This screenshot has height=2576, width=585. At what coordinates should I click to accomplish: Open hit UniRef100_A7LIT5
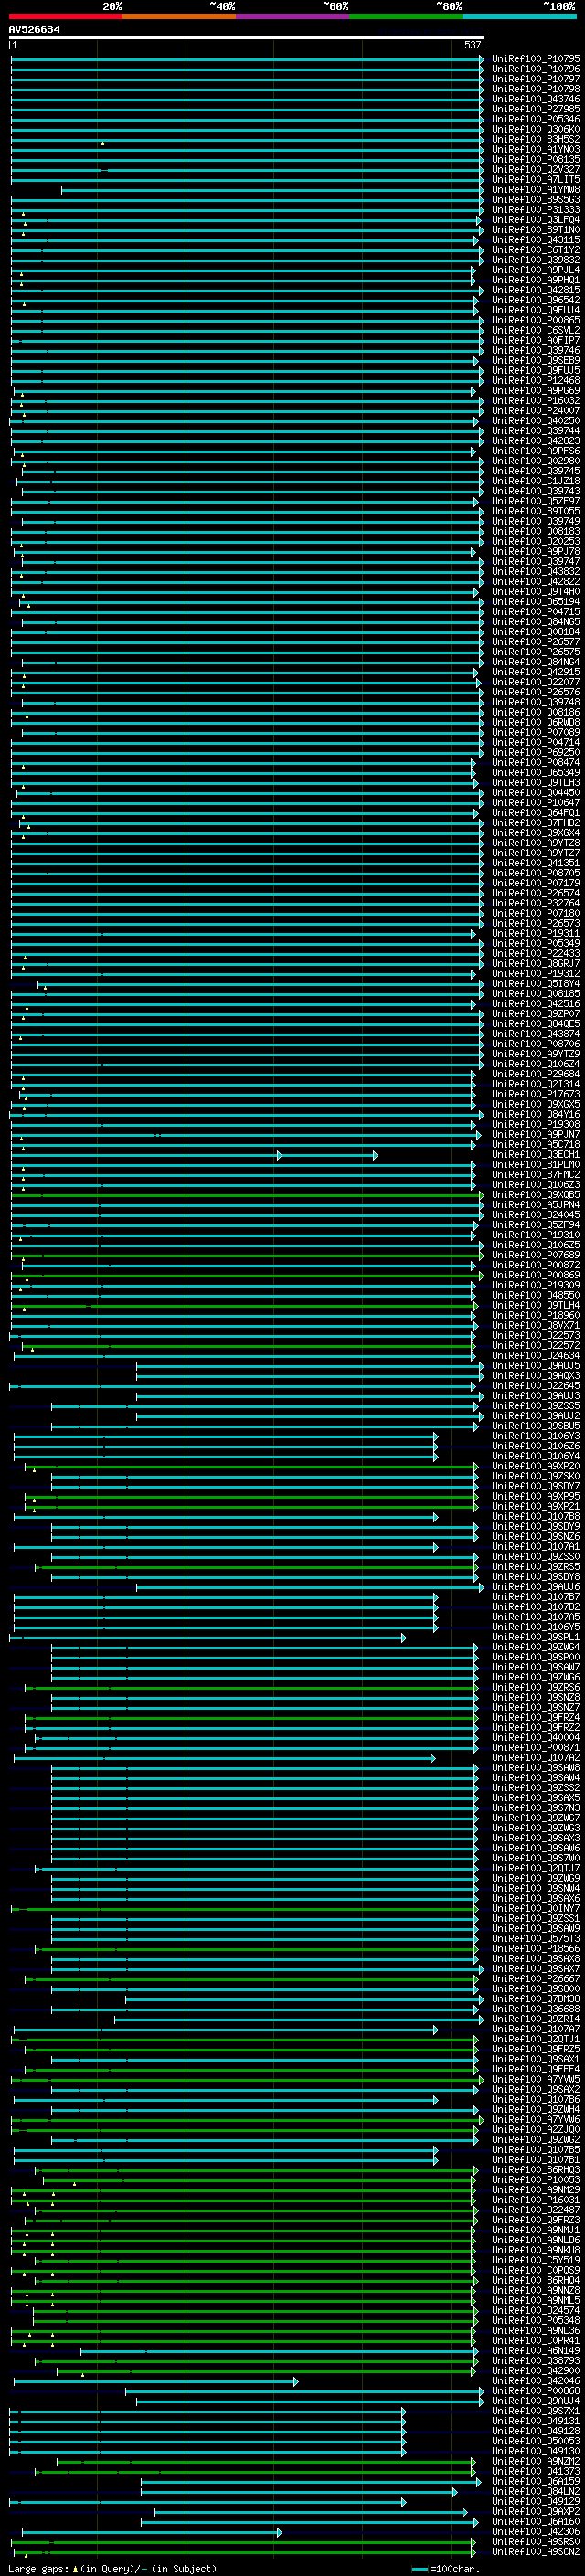(536, 179)
